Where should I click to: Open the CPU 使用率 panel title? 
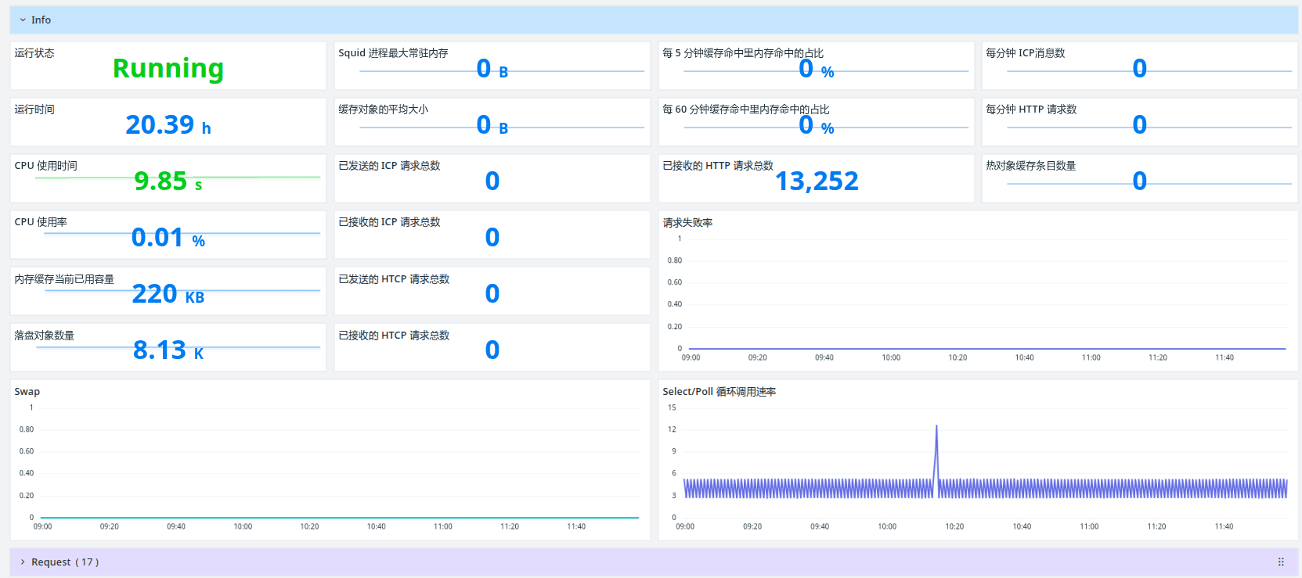click(41, 222)
